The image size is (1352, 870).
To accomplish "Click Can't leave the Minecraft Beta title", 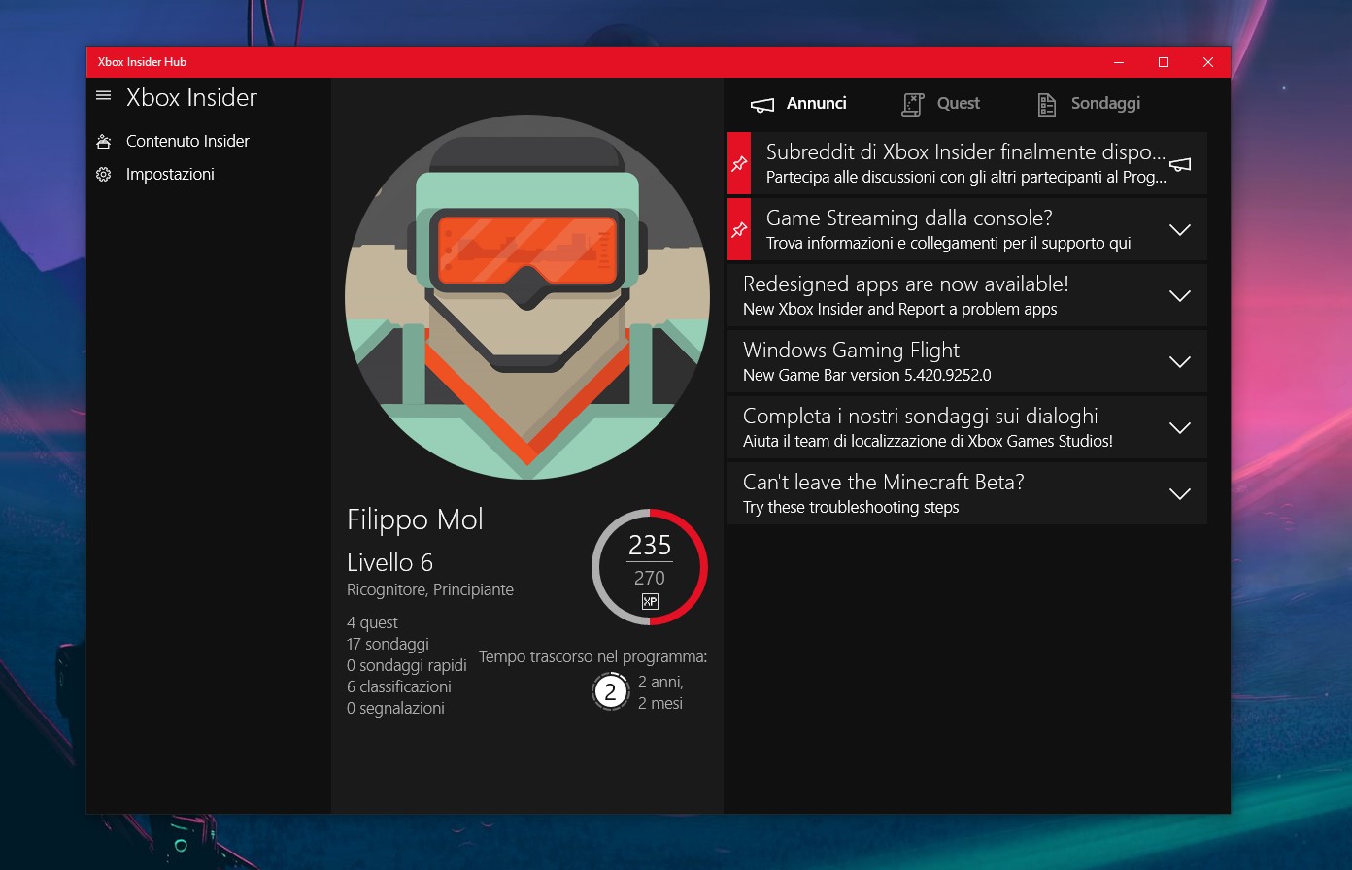I will pos(884,483).
